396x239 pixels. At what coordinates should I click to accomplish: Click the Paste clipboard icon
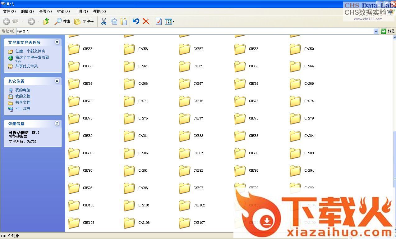(x=124, y=21)
